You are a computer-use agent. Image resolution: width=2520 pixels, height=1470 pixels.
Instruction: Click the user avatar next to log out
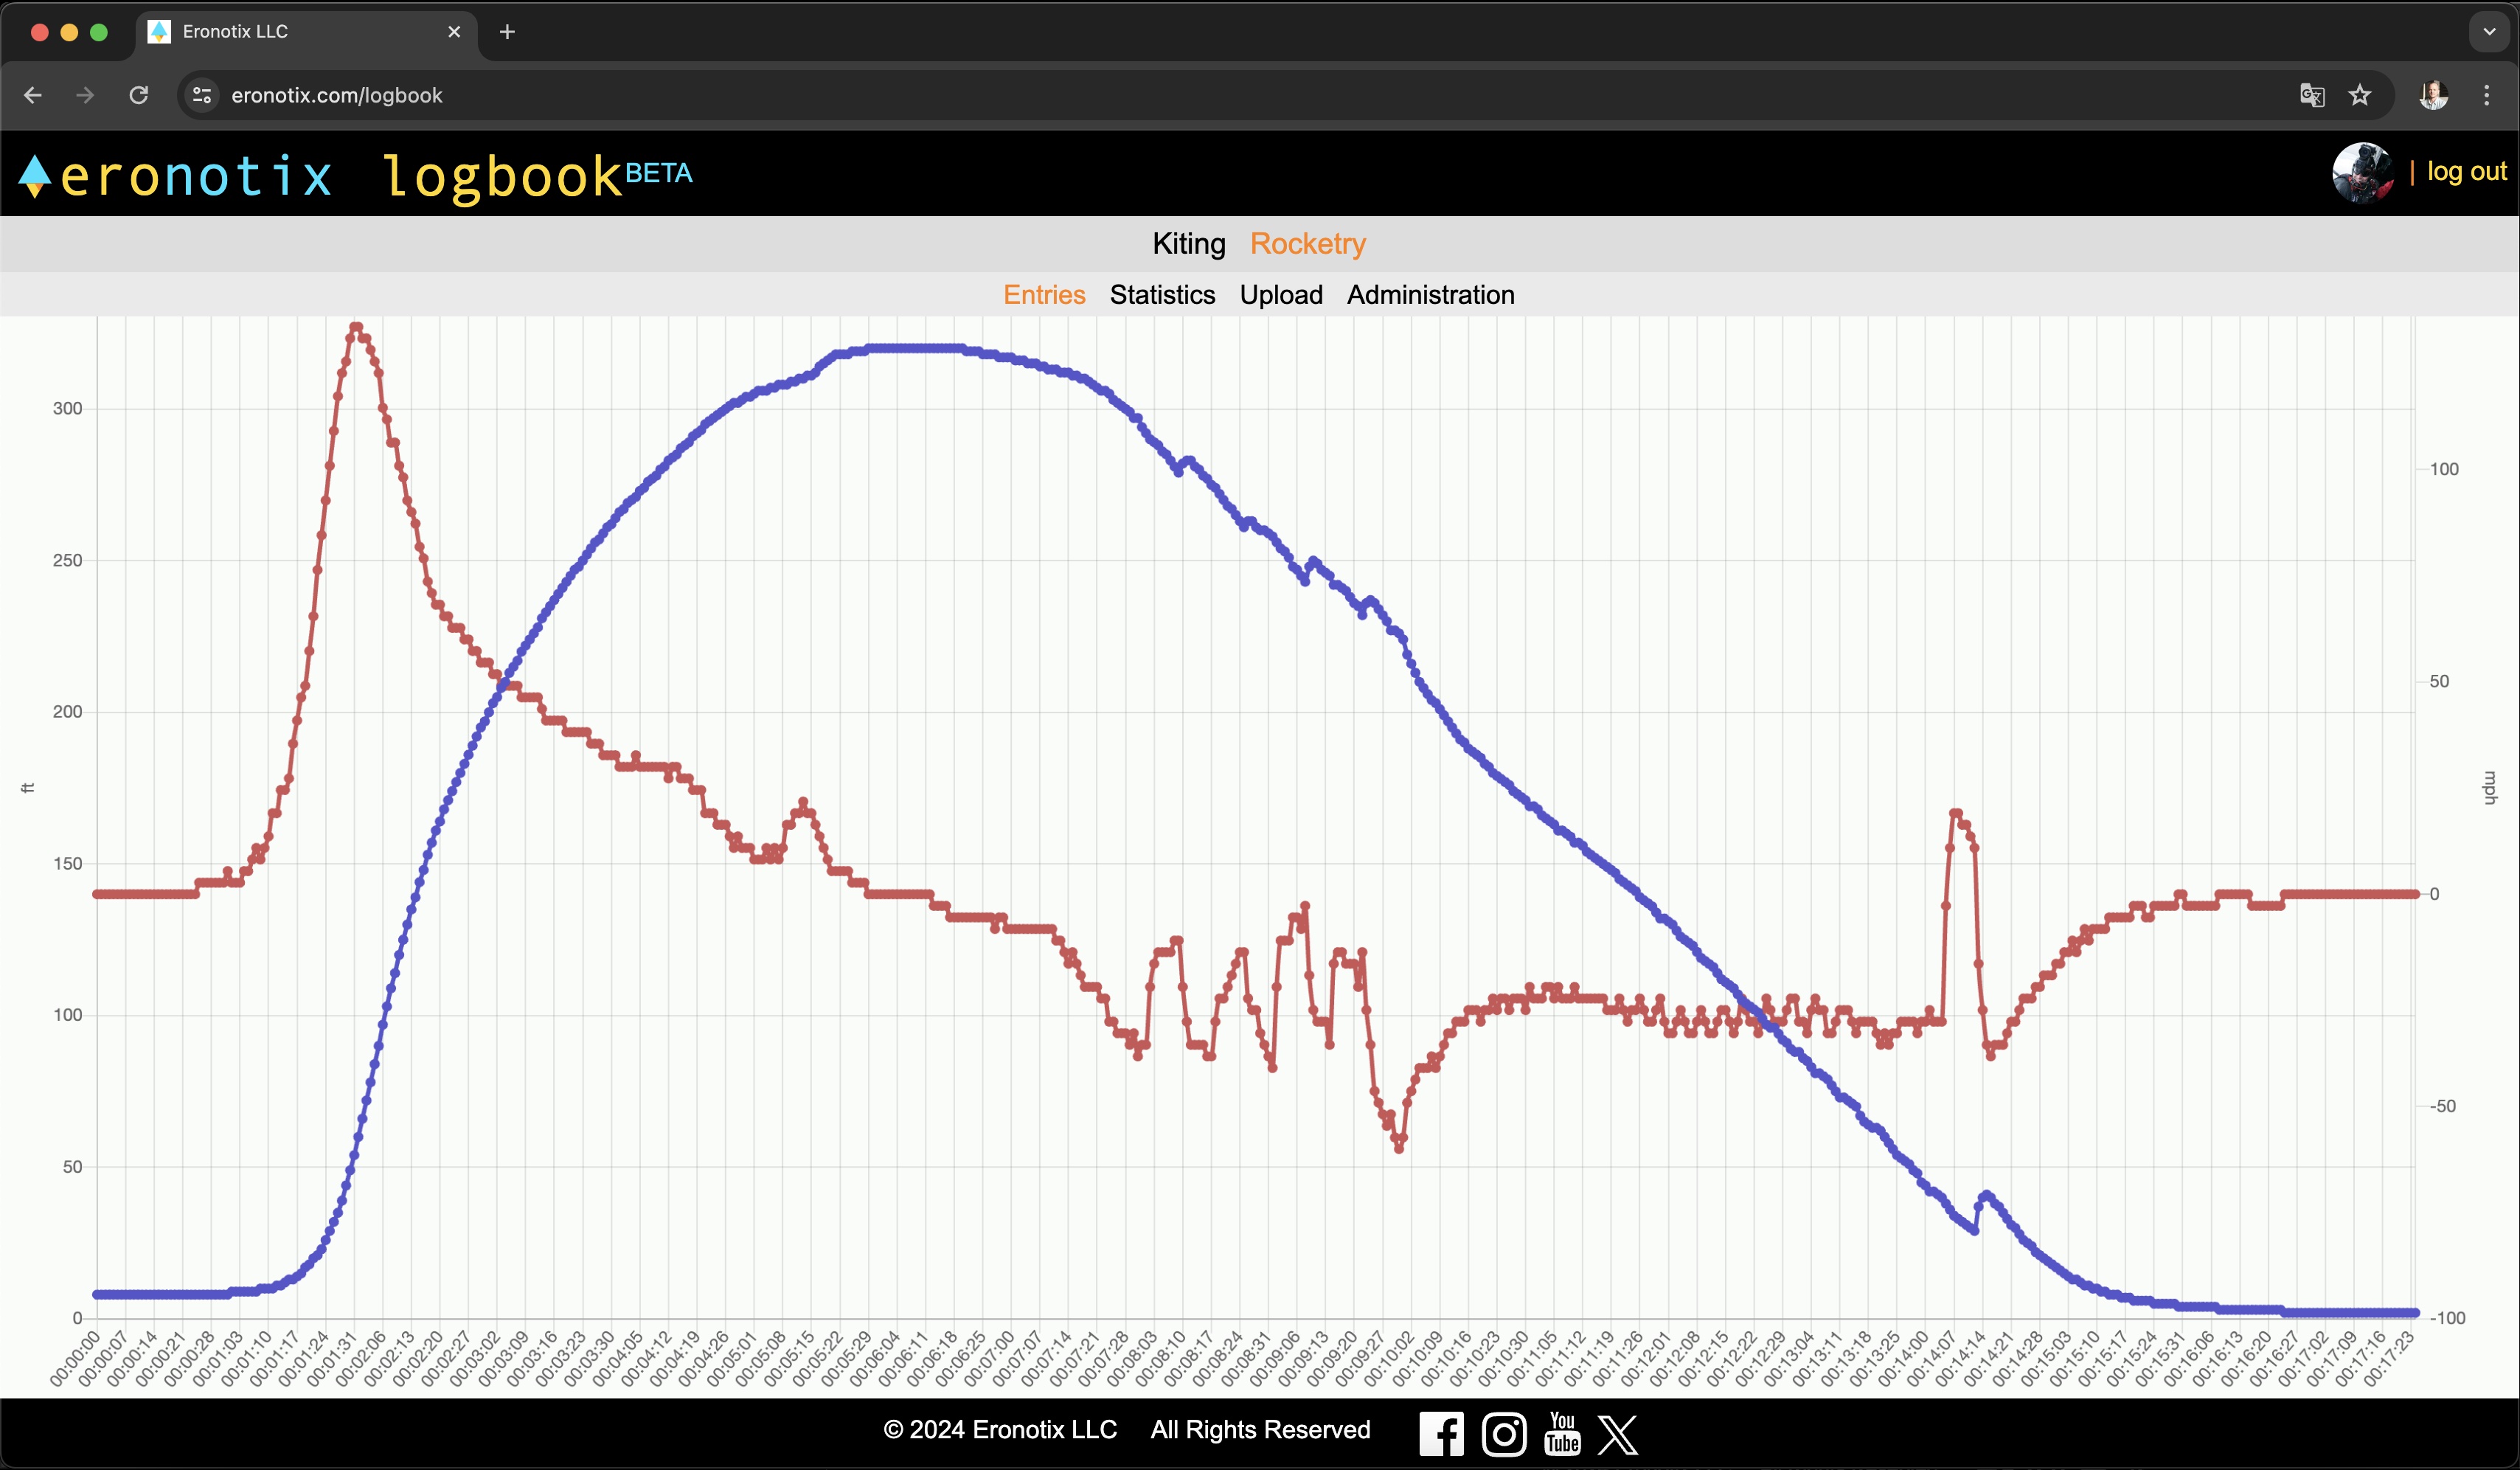(2362, 173)
